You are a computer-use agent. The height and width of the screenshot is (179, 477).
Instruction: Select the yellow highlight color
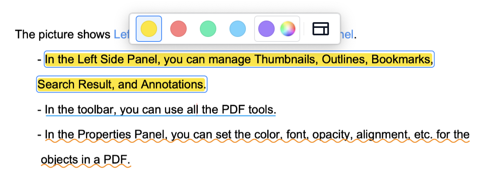coord(148,29)
